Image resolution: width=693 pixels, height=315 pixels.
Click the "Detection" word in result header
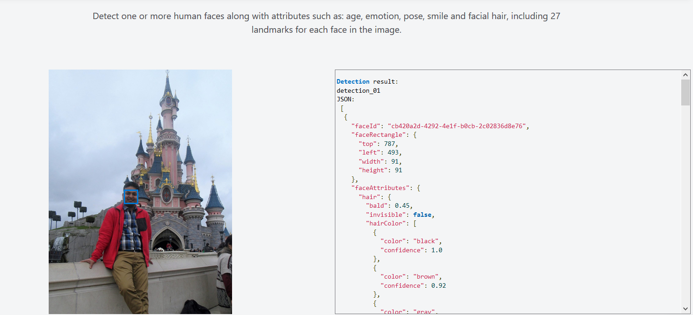[353, 81]
